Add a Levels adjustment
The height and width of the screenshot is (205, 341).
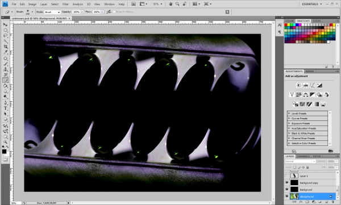[x=306, y=85]
